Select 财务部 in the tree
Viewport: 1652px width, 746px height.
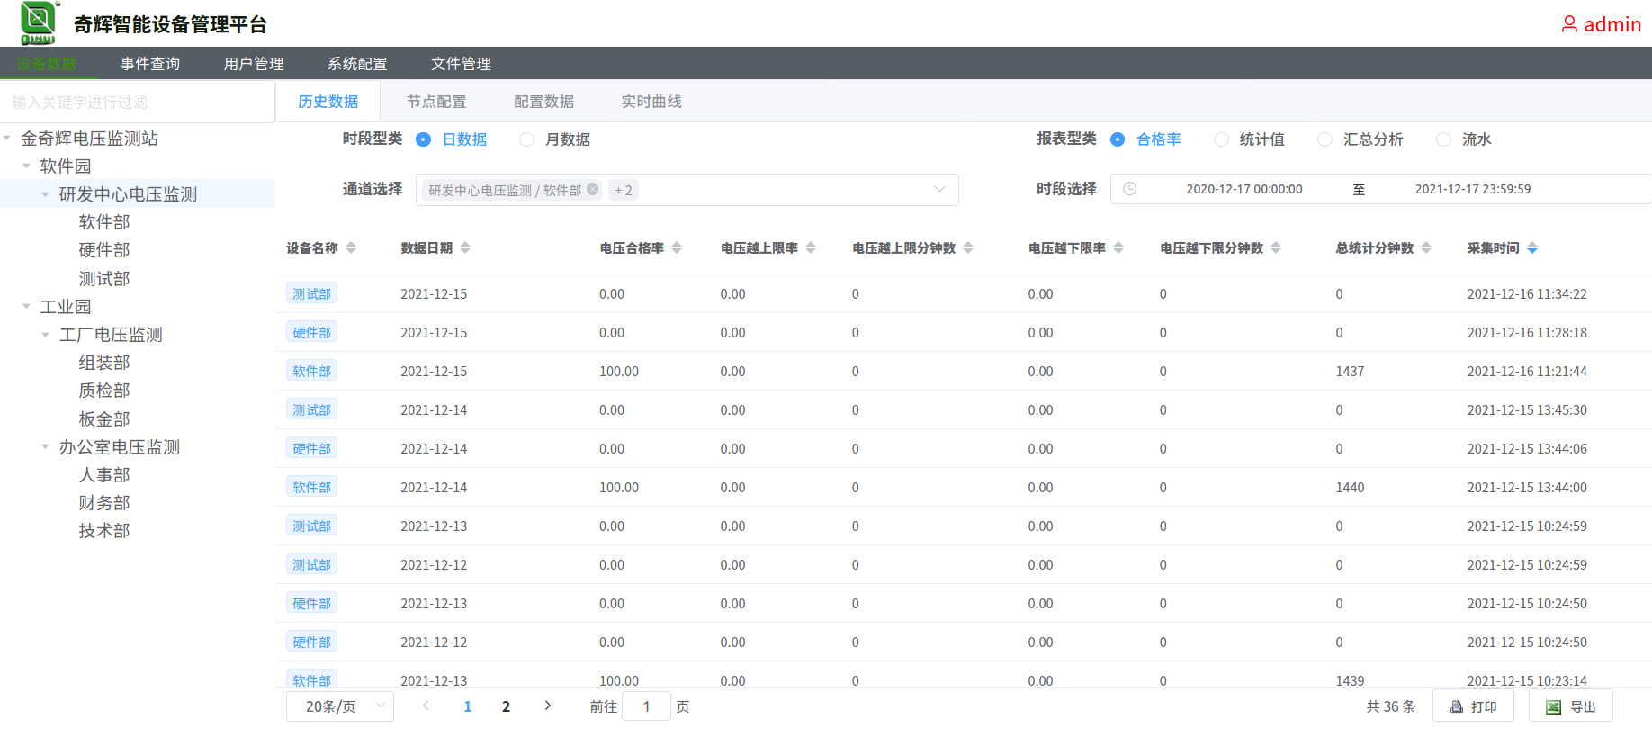coord(104,503)
